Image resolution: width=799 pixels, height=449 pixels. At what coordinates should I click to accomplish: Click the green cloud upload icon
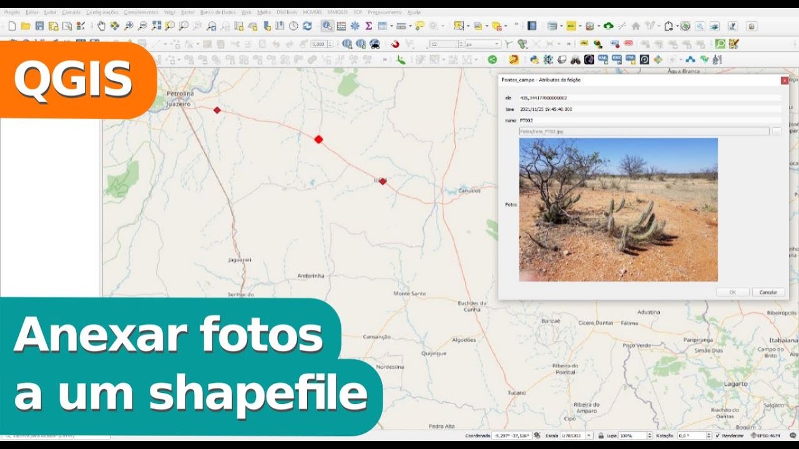point(608,26)
